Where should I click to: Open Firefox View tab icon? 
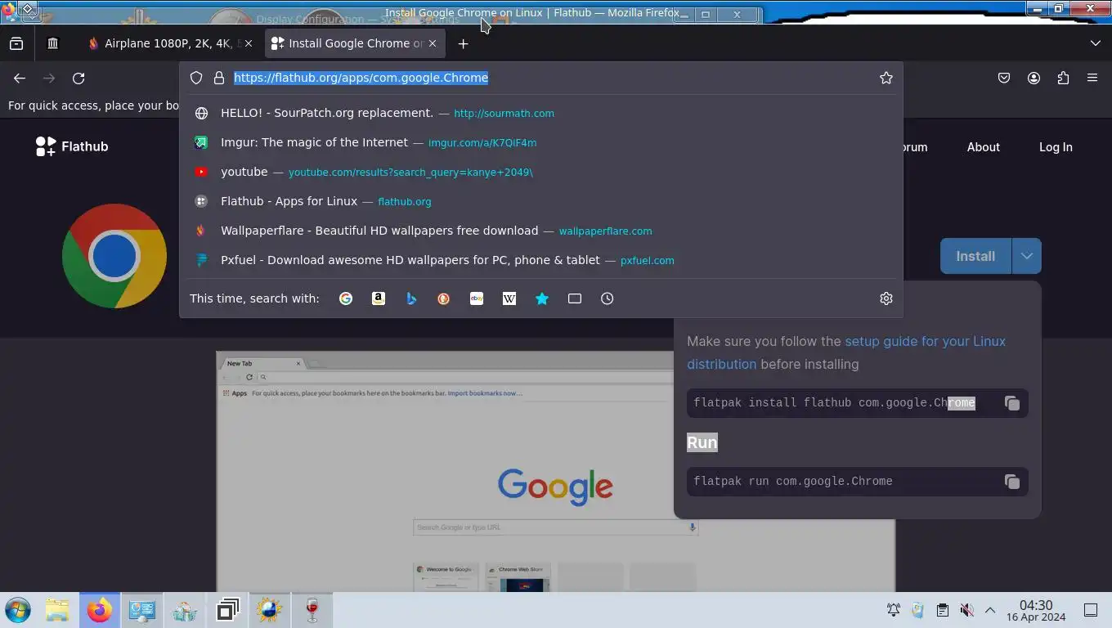click(16, 43)
